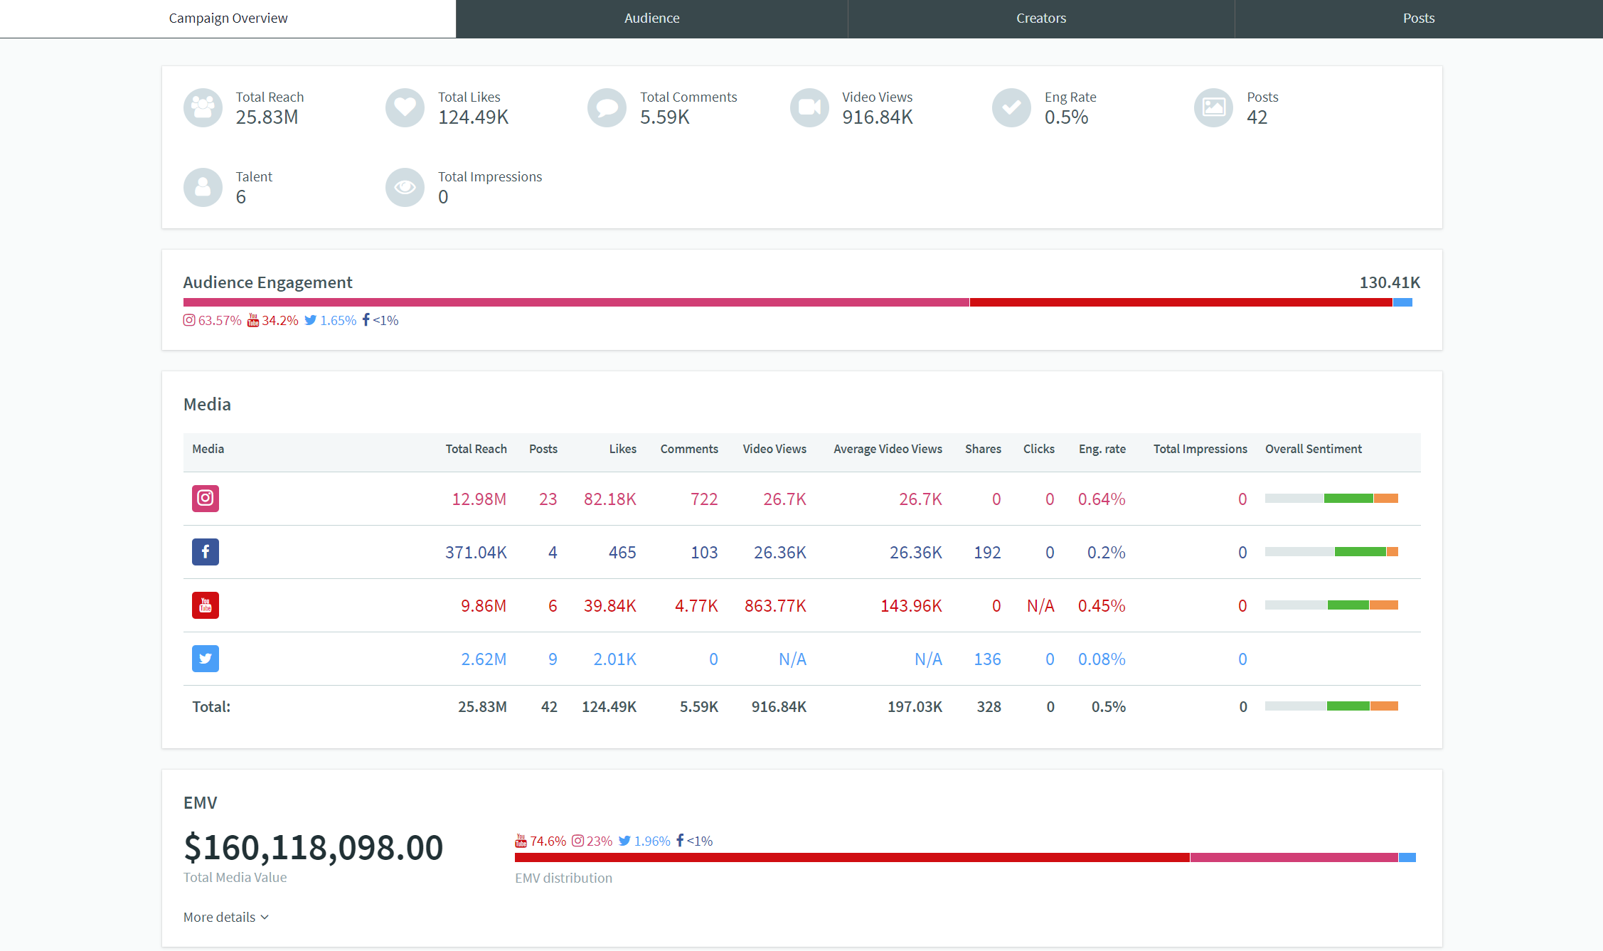Click the Twitter icon in Media table

(205, 659)
